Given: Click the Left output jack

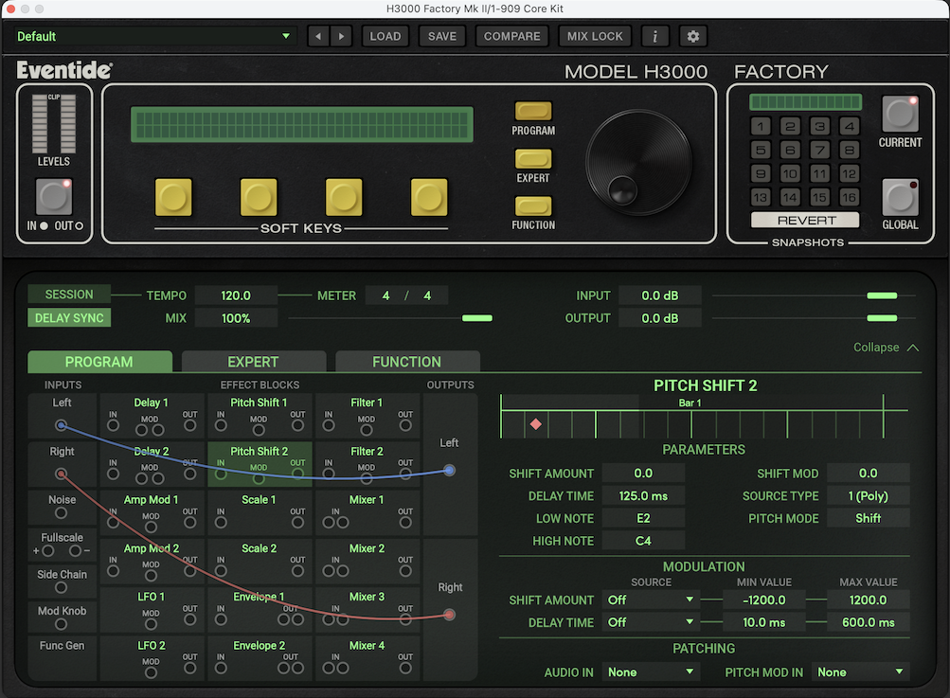Looking at the screenshot, I should (449, 470).
